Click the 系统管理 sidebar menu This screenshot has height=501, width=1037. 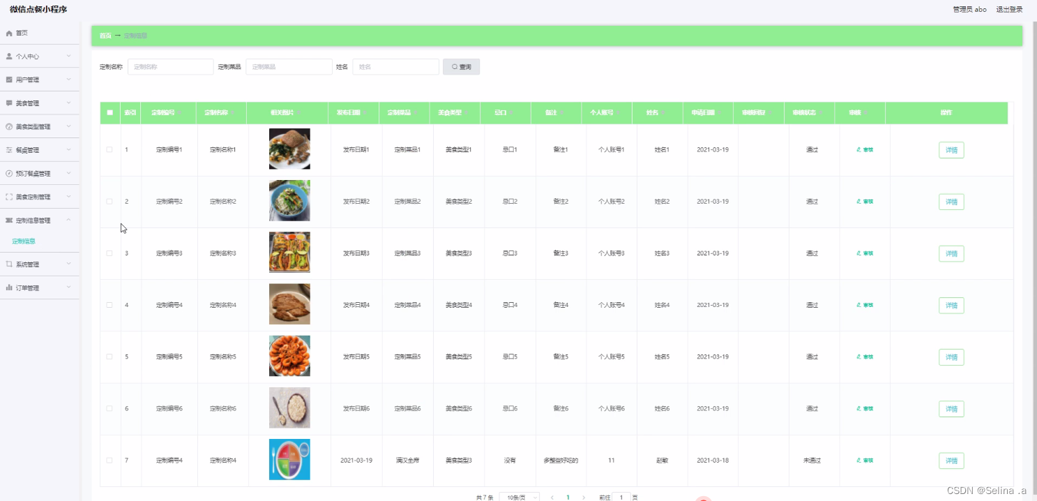pos(38,264)
